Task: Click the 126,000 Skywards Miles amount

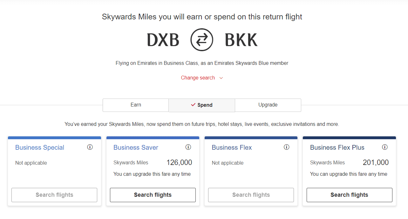Action: pos(179,163)
